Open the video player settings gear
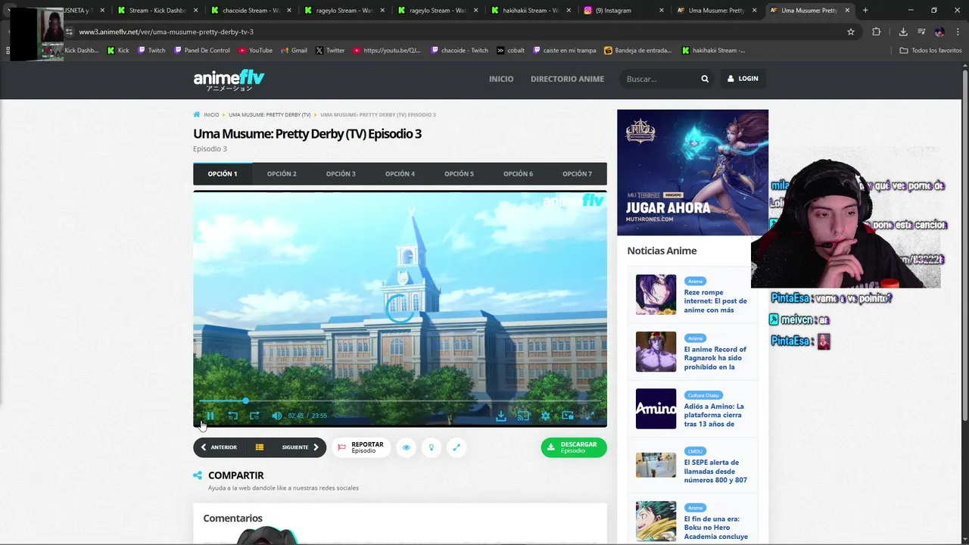 (x=545, y=416)
